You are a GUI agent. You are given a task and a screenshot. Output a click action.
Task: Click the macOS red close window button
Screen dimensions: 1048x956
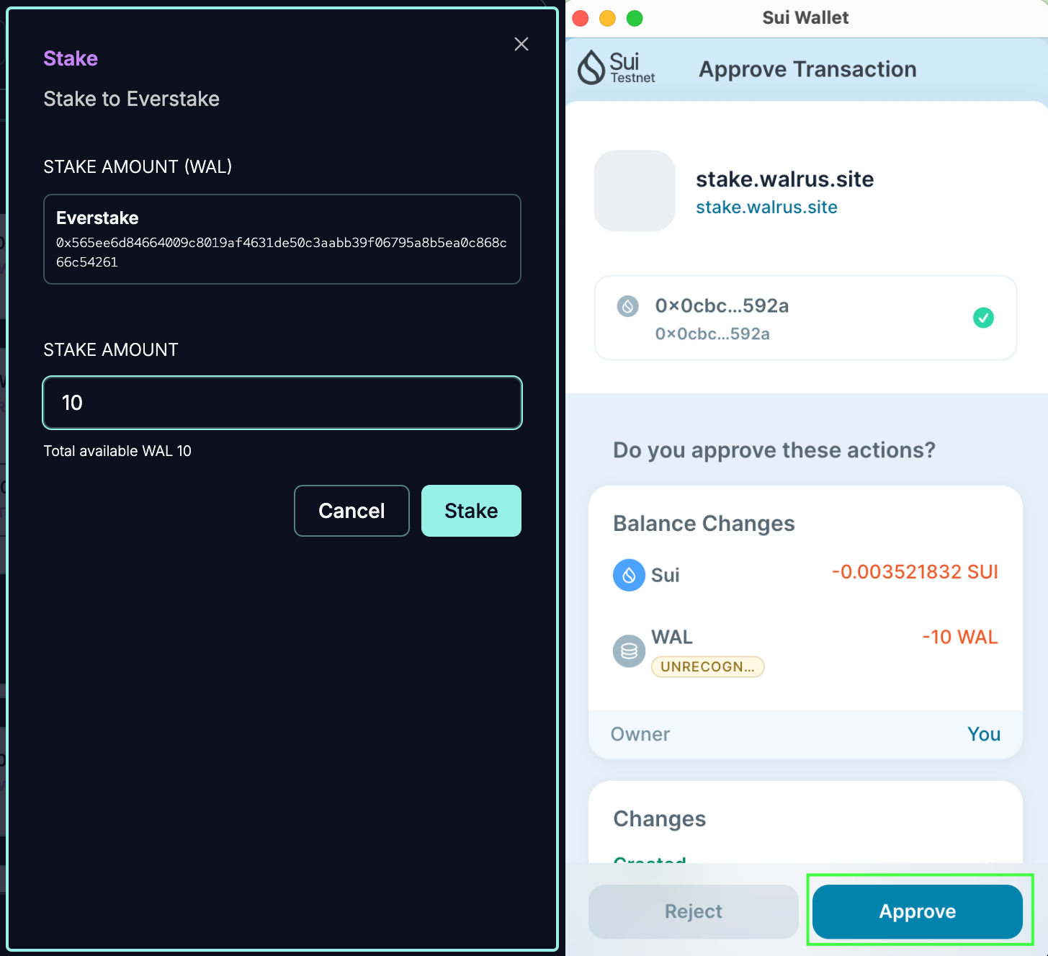point(581,18)
